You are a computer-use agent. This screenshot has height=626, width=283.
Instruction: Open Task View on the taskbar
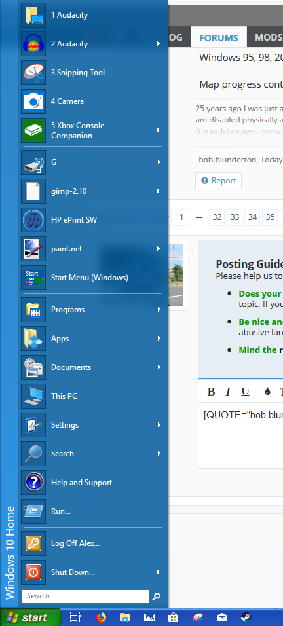point(75,617)
